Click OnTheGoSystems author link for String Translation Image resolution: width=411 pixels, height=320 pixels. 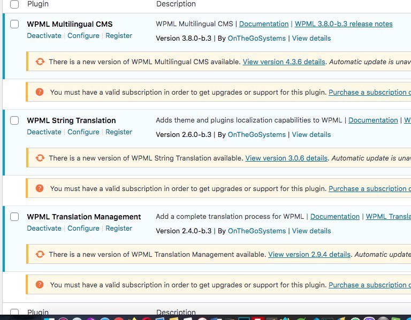[257, 134]
